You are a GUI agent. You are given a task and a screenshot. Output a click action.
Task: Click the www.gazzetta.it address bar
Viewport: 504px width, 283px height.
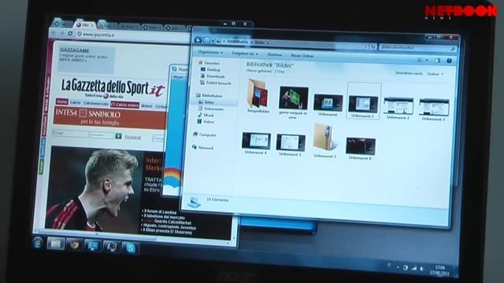pos(133,35)
